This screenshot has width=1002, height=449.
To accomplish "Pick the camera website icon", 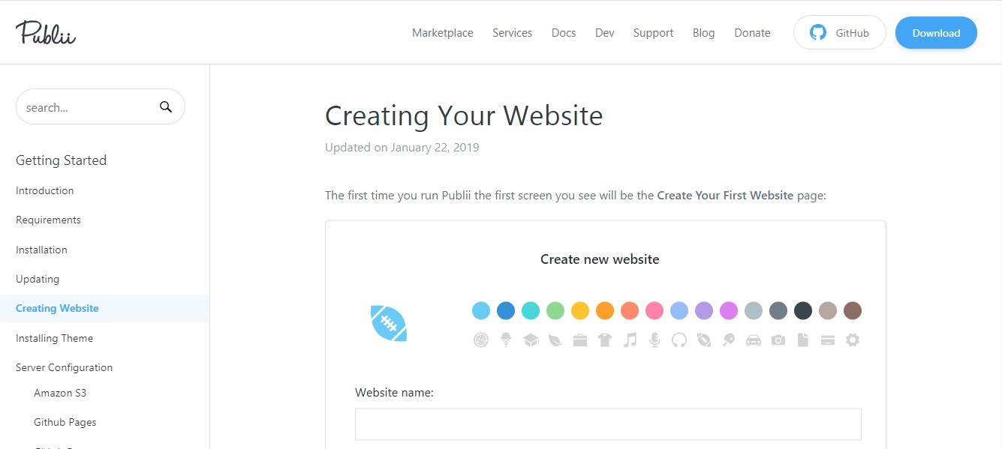I will [x=778, y=339].
